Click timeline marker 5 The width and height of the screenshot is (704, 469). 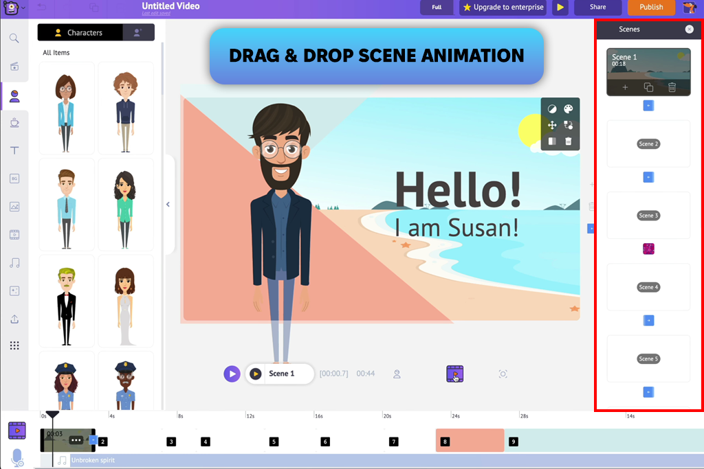coord(274,442)
